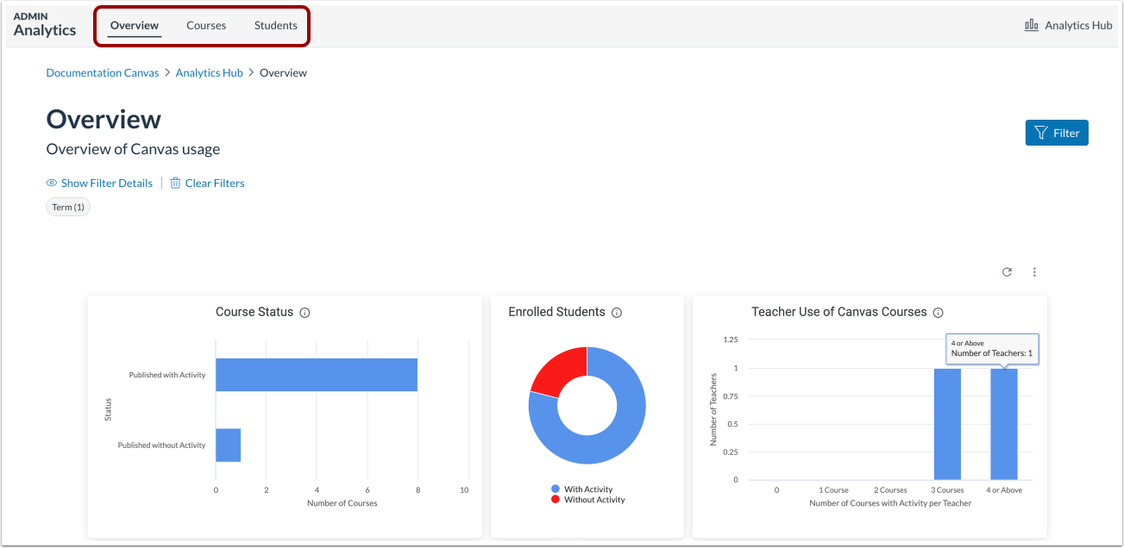Click the info icon beside Course Status

point(304,313)
